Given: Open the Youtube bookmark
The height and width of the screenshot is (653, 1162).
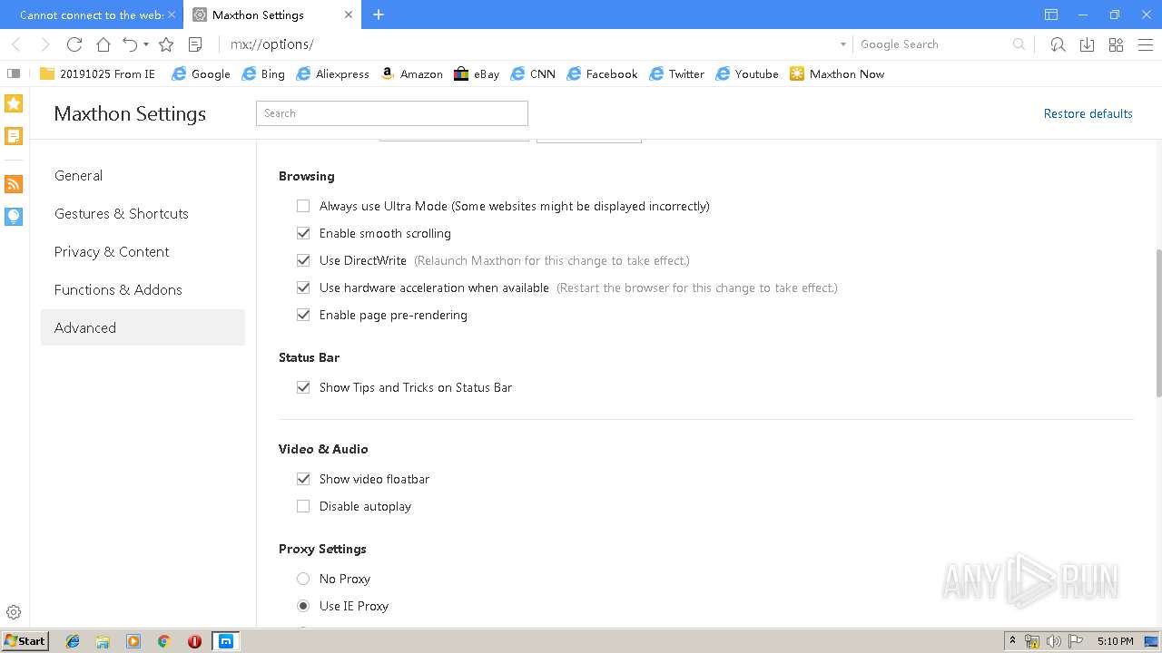Looking at the screenshot, I should (x=747, y=73).
